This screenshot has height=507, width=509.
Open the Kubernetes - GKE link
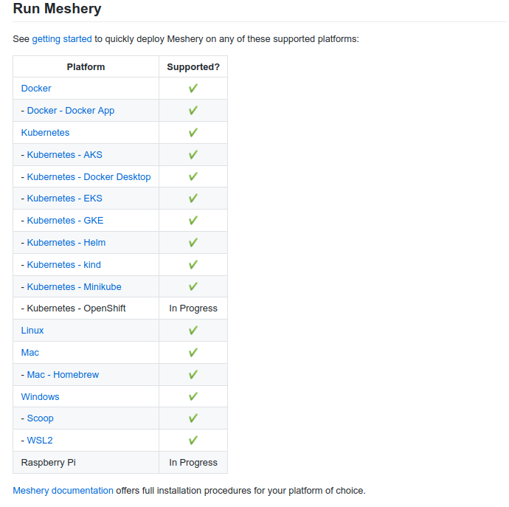point(65,220)
